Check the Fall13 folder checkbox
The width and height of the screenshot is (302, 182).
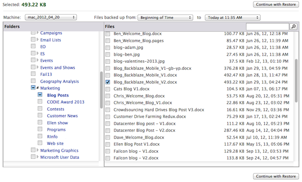pos(33,74)
